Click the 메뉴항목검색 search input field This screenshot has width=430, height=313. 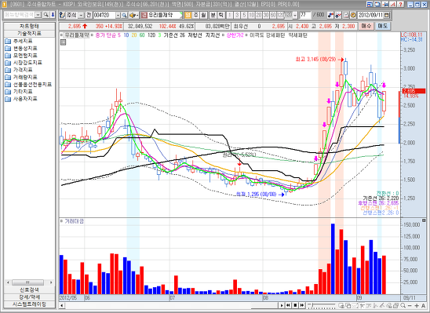click(19, 15)
